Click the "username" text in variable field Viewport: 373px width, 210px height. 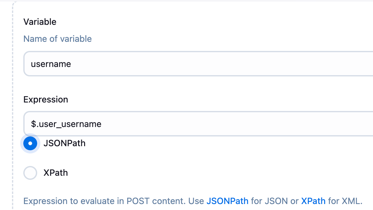coord(51,64)
